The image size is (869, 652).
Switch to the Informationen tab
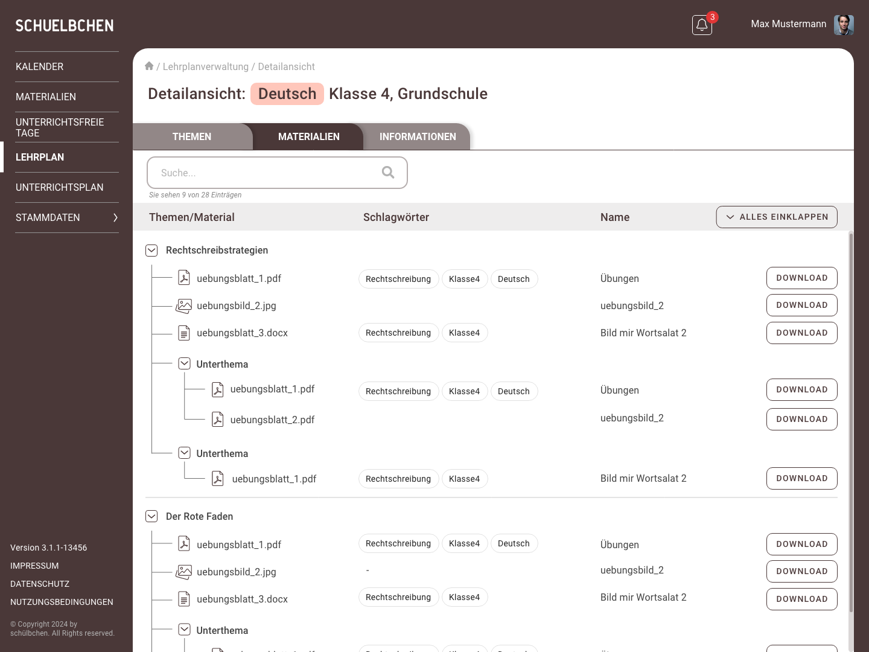tap(418, 137)
